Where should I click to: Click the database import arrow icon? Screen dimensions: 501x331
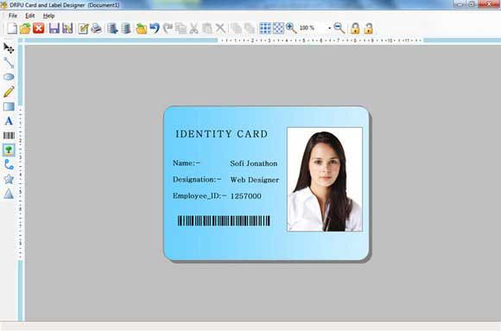point(112,29)
